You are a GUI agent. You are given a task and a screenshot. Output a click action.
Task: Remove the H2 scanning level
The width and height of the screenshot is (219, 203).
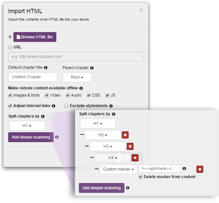pyautogui.click(x=125, y=135)
